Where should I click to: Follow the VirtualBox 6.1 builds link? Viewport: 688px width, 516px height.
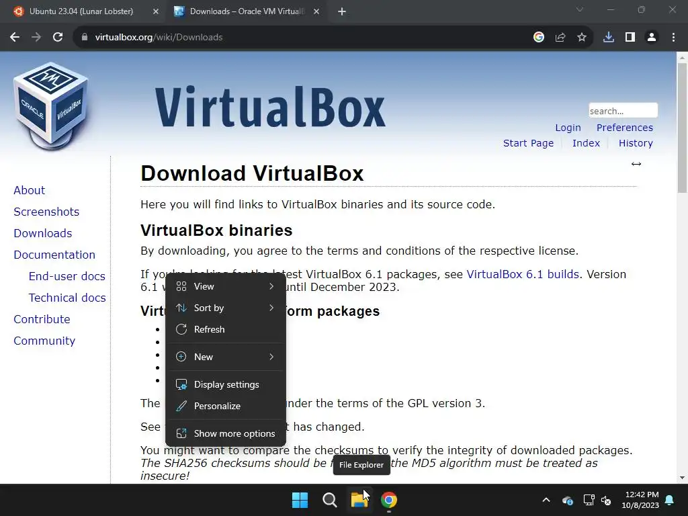(x=523, y=274)
